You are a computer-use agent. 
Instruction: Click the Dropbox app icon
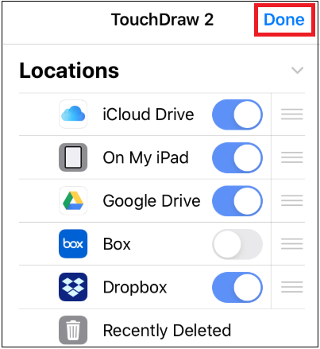[73, 287]
